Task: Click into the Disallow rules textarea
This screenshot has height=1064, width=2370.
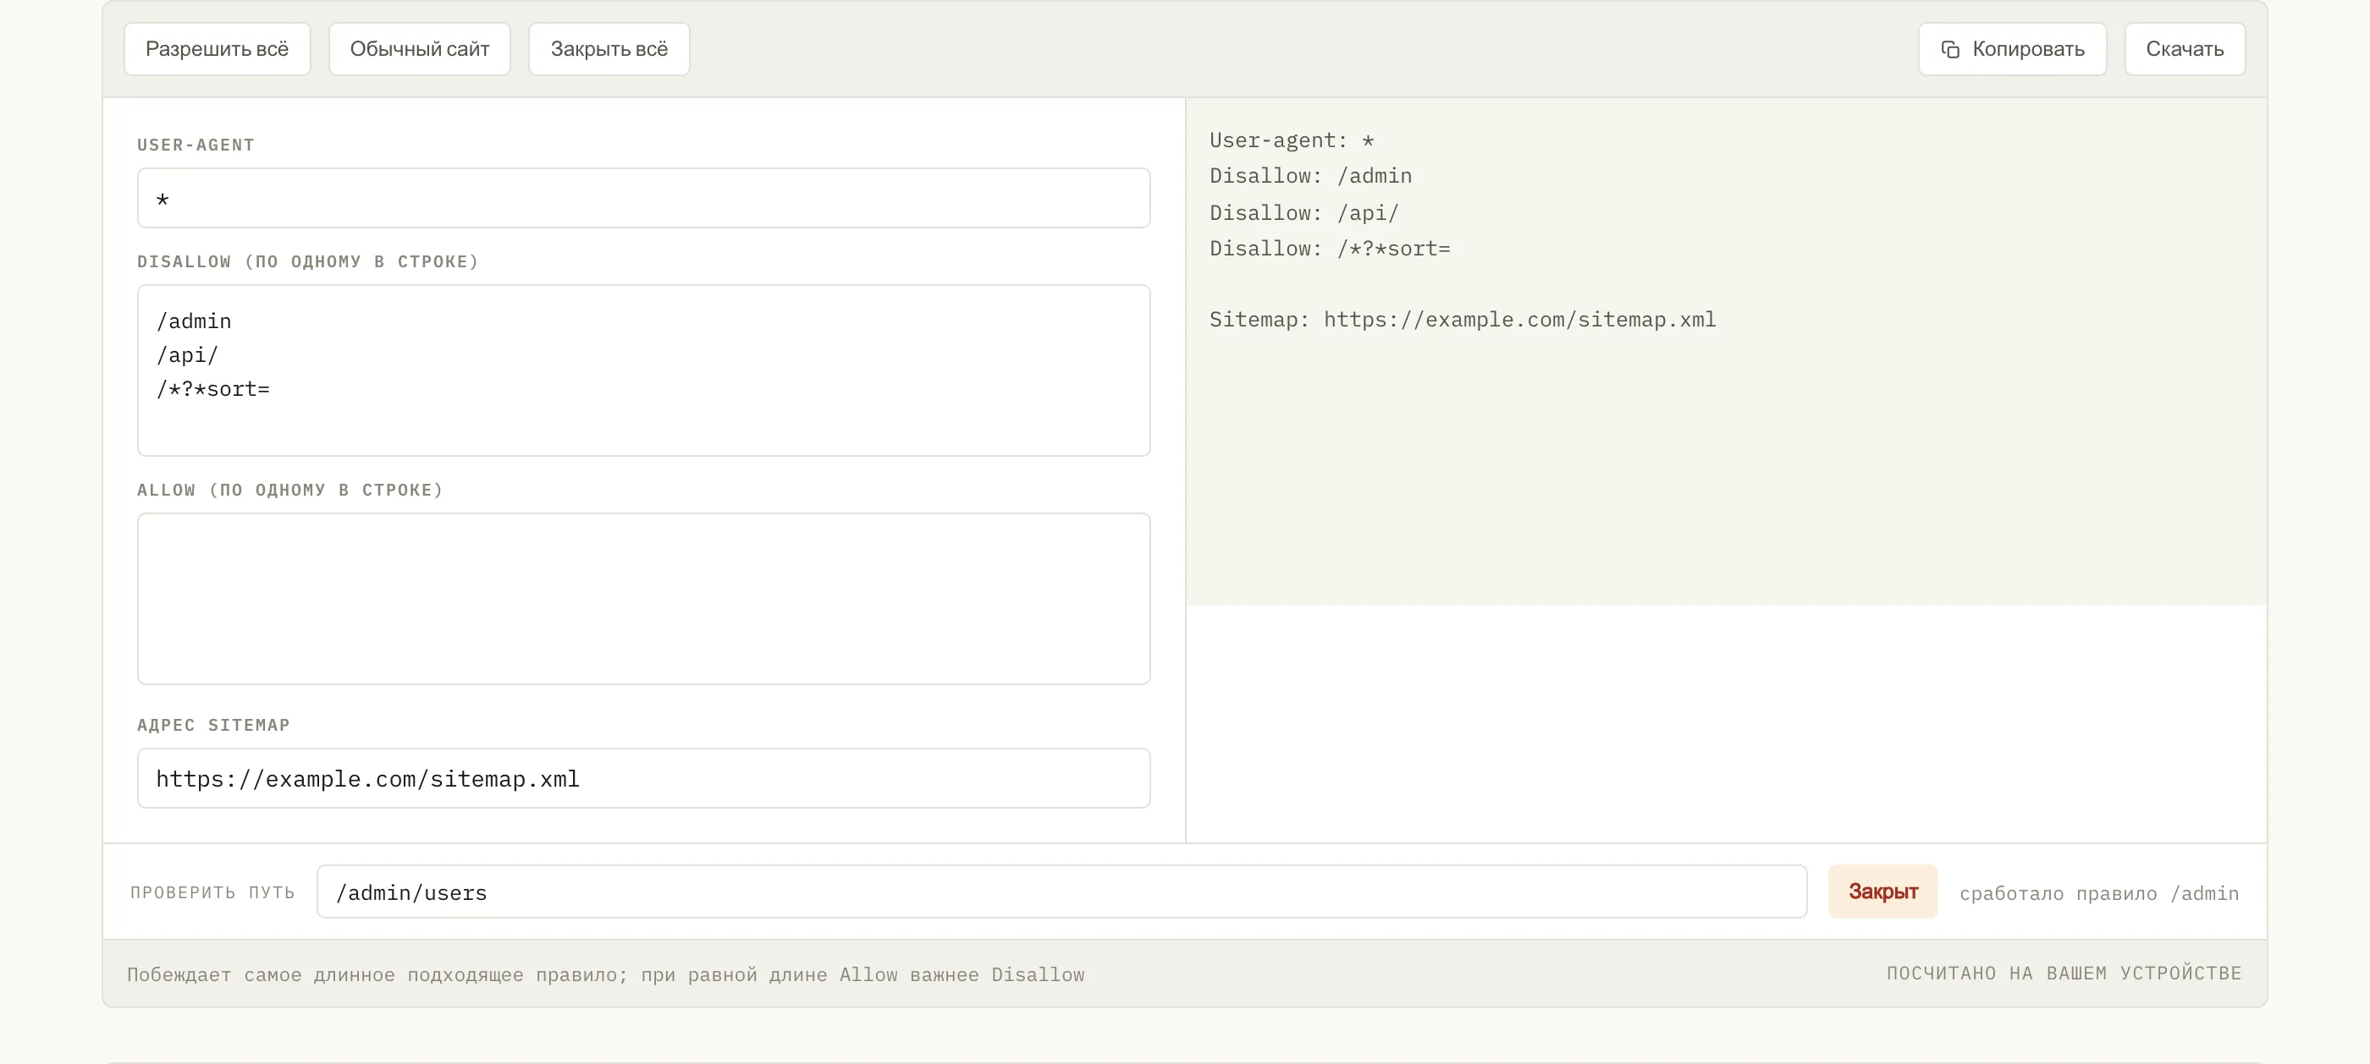Action: point(643,370)
